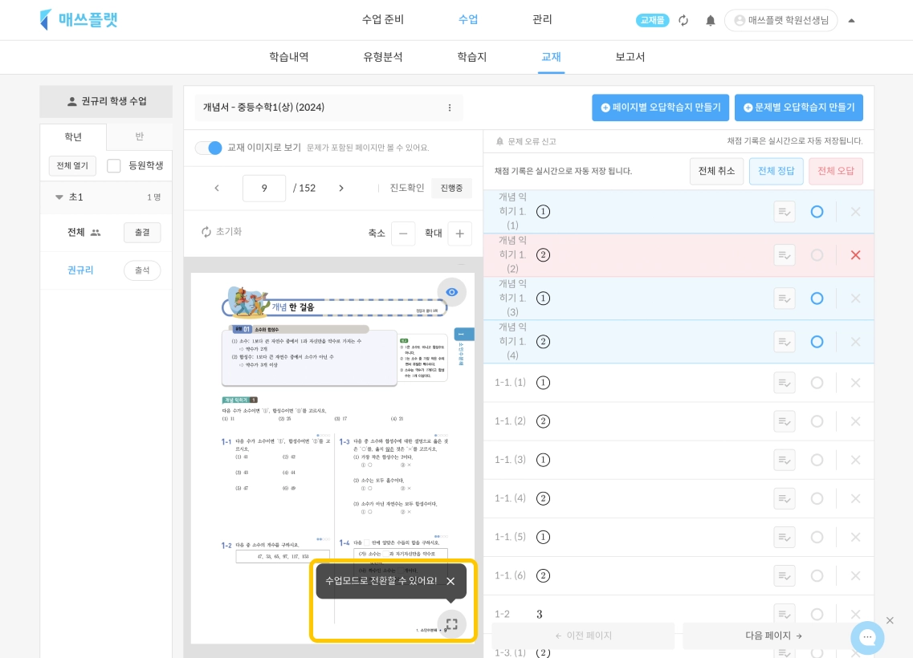Open the chat support bubble
Screen dimensions: 913x658
tap(867, 637)
